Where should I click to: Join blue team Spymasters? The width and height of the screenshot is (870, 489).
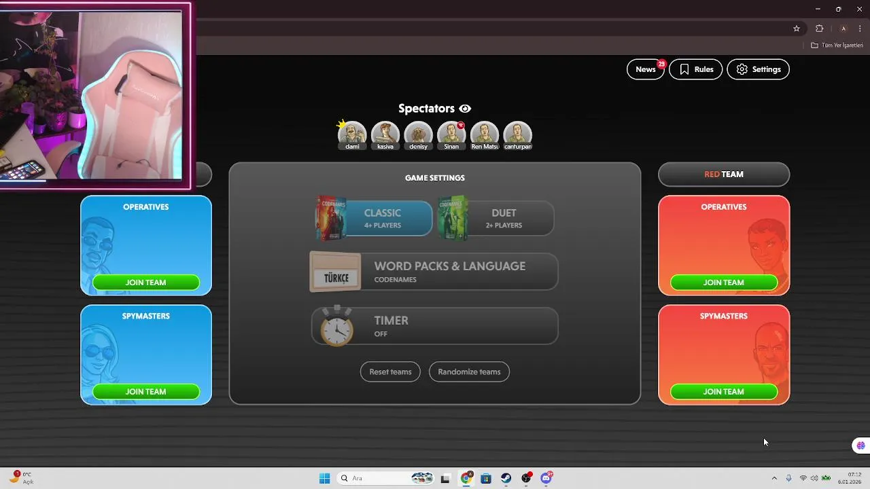click(145, 392)
